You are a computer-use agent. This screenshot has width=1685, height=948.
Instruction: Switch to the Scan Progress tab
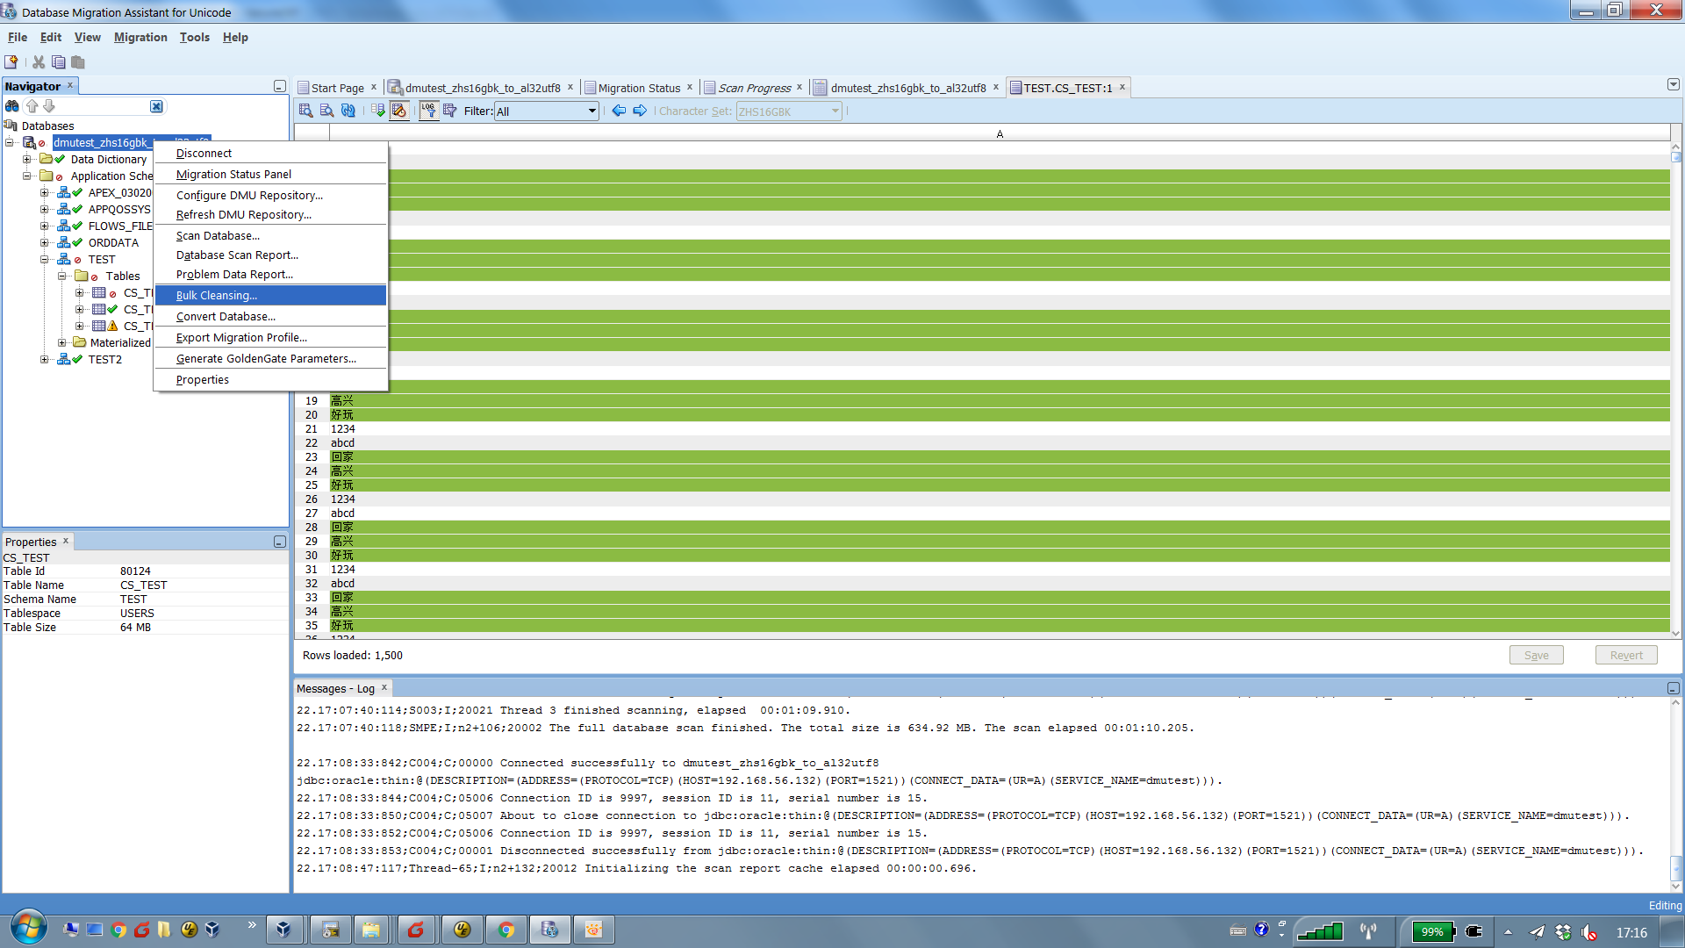point(755,88)
